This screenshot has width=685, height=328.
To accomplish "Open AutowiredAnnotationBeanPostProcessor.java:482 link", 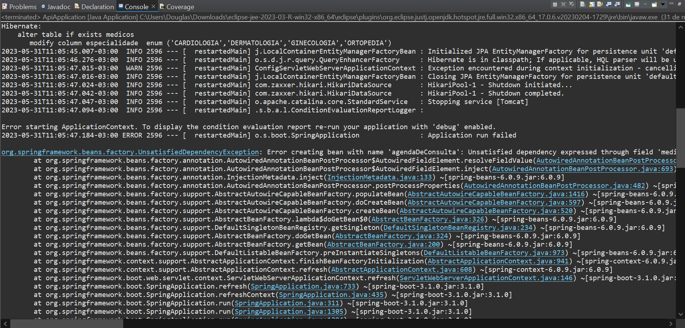I will (554, 186).
